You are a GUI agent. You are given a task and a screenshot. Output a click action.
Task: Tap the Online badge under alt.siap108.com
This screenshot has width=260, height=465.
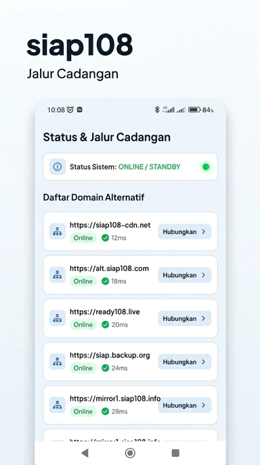point(83,281)
